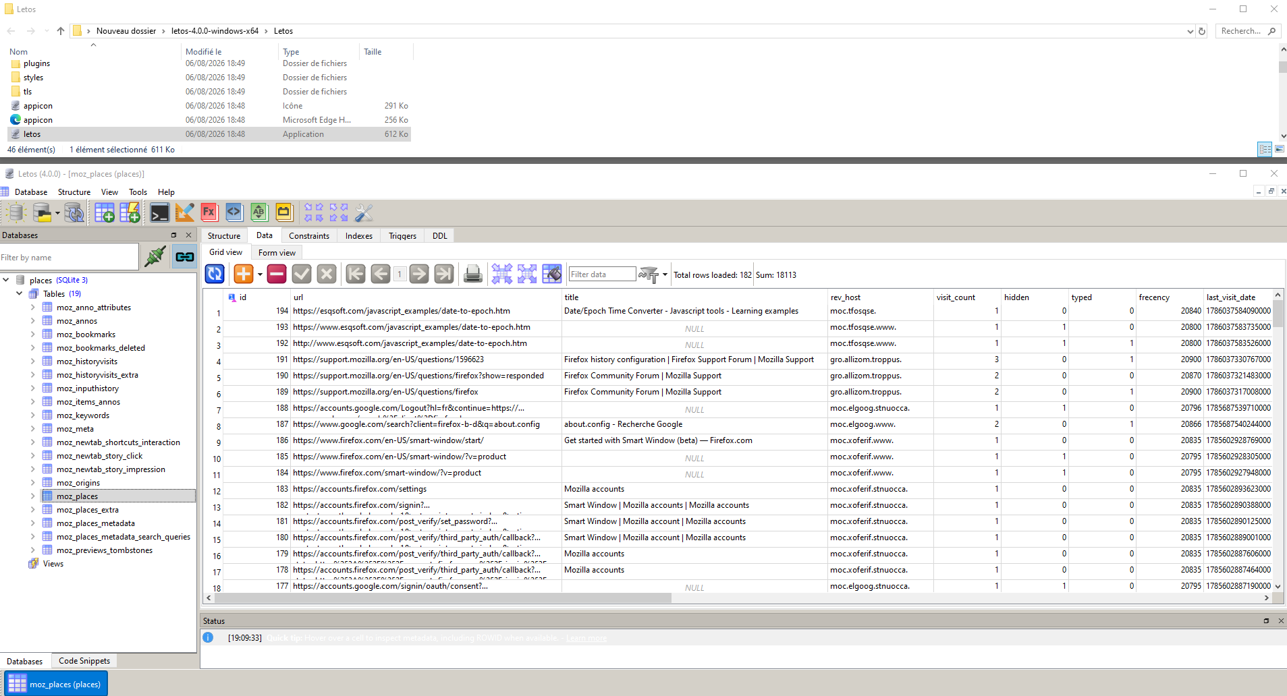This screenshot has height=696, width=1287.
Task: Commit changes with the gray checkmark button
Action: pos(302,274)
